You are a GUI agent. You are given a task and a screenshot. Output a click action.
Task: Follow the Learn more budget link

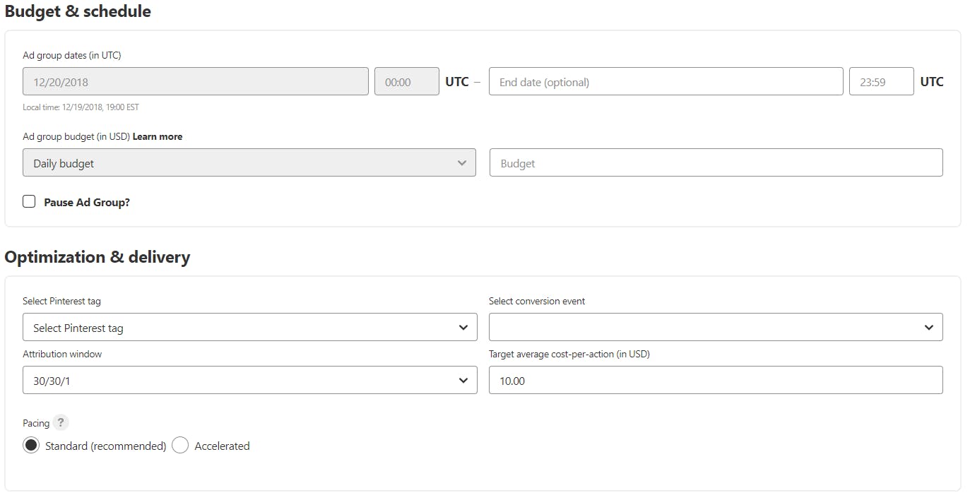coord(157,136)
